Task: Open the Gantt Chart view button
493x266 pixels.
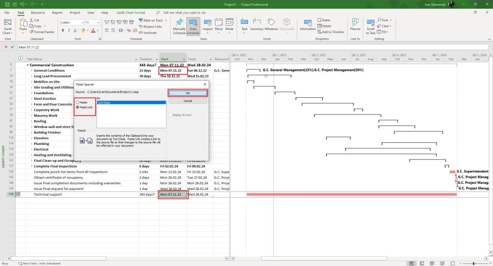Action: (8, 26)
